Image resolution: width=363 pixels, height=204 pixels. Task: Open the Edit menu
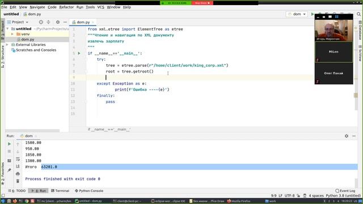13,7
